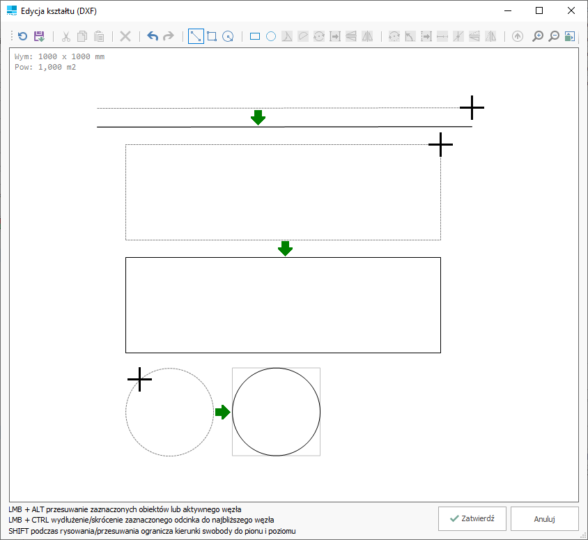Image resolution: width=588 pixels, height=540 pixels.
Task: Click the dotted angle-arc copy icon
Action: click(410, 36)
